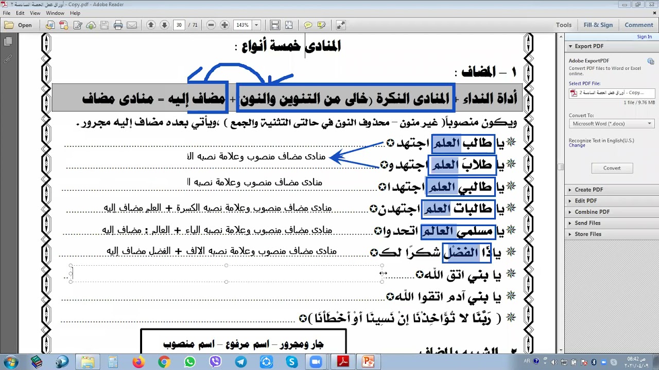Click the fit width scrolling icon
The height and width of the screenshot is (370, 659).
pyautogui.click(x=275, y=25)
